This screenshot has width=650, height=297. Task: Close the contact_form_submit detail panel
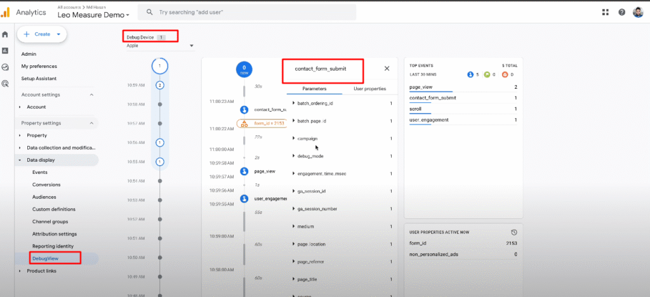pyautogui.click(x=387, y=69)
